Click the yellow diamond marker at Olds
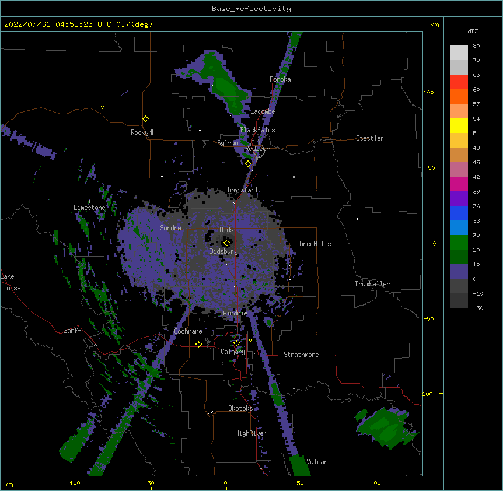The height and width of the screenshot is (491, 503). pos(226,243)
